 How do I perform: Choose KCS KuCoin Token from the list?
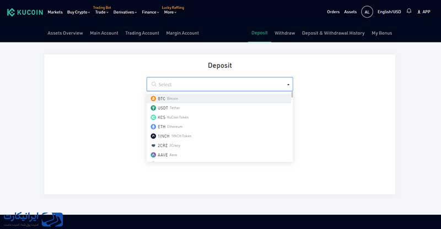pos(219,117)
